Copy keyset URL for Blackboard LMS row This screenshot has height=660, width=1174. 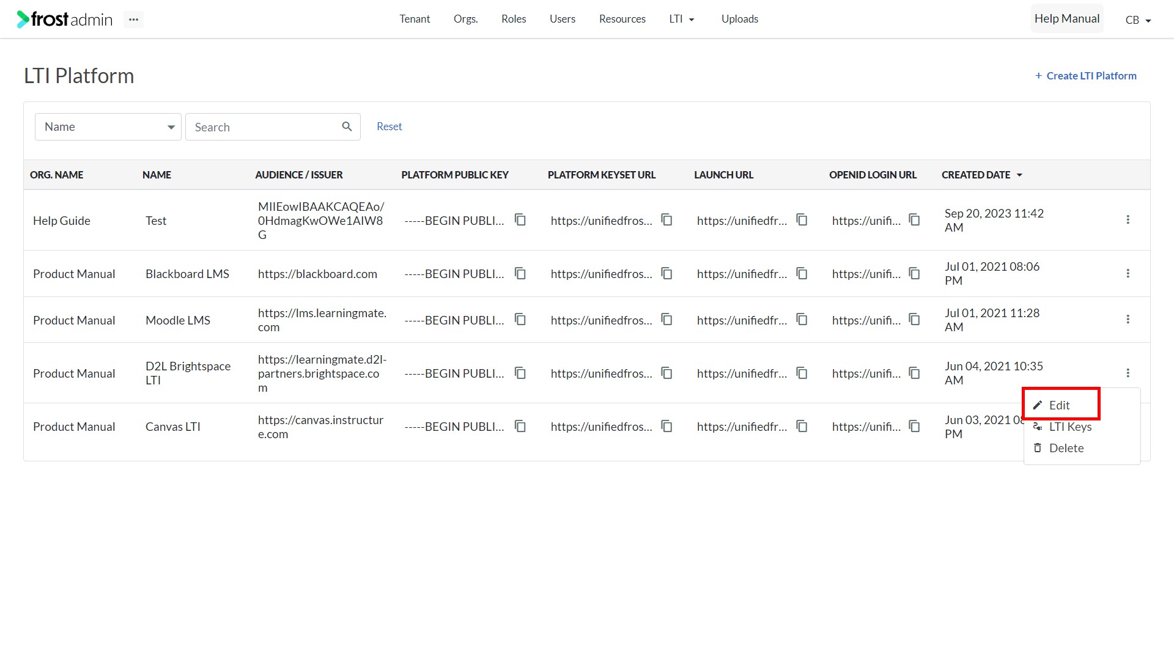coord(667,273)
